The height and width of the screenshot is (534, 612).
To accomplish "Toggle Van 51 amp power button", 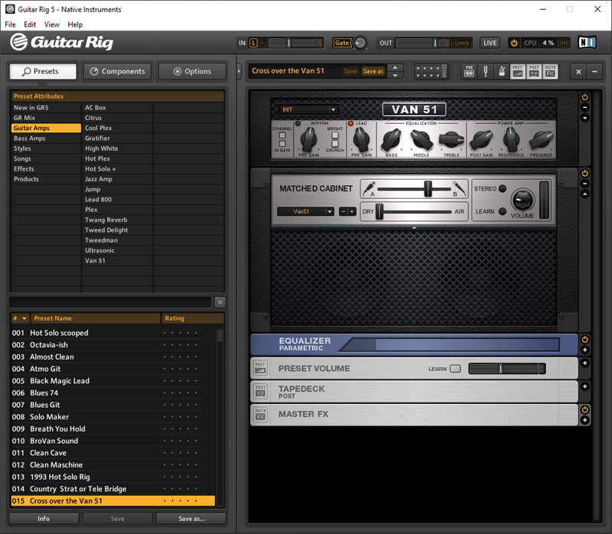I will 584,97.
